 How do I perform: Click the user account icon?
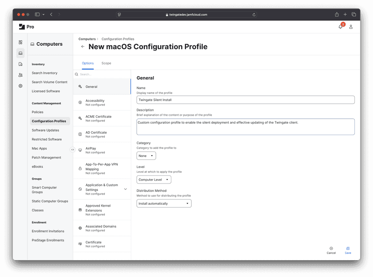click(351, 27)
